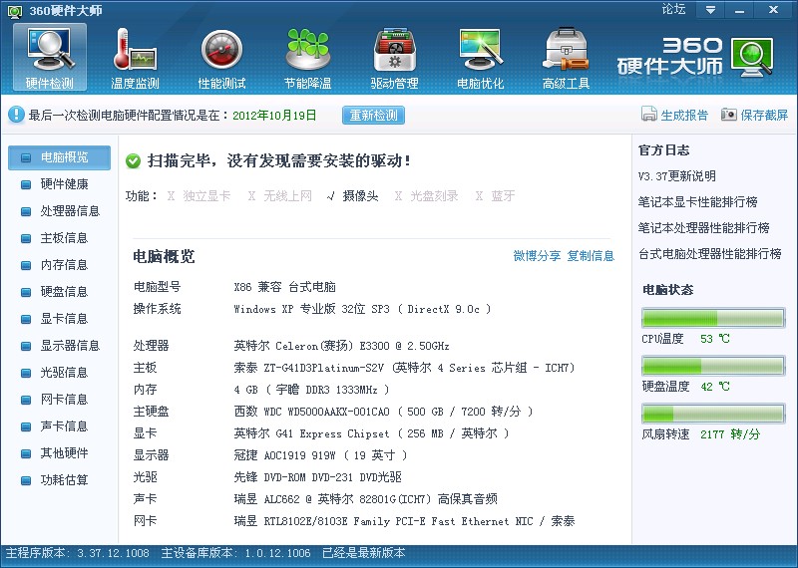
Task: Open the 电脑优化 computer optimization icon
Action: point(481,57)
